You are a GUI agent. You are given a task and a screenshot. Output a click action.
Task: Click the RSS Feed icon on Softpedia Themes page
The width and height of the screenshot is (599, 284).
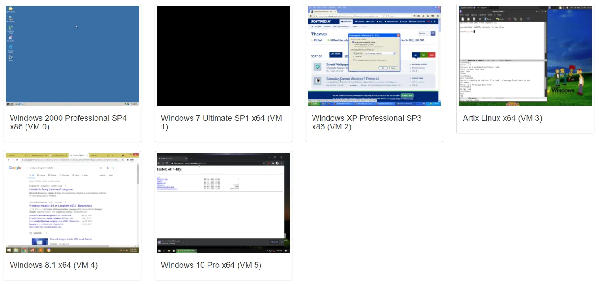[313, 40]
